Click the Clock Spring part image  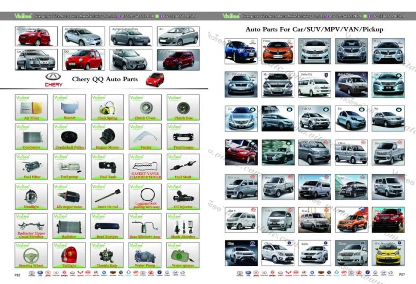(107, 107)
